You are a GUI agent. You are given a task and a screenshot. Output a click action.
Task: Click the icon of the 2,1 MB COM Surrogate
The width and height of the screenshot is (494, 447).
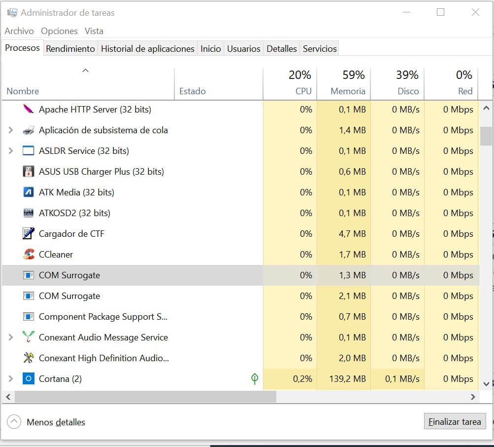[29, 296]
